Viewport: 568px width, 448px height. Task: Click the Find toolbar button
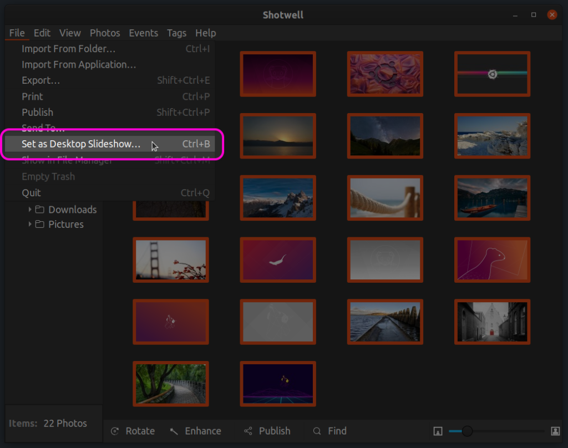coord(330,431)
